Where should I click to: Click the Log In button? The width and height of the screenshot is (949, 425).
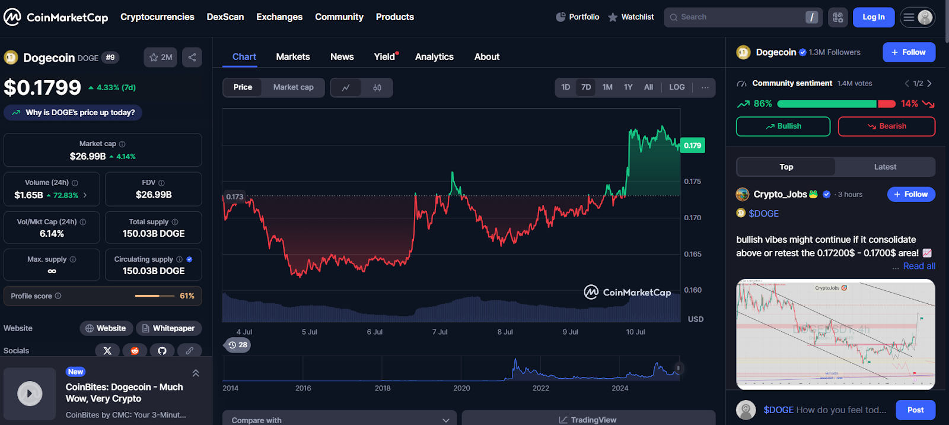point(873,17)
